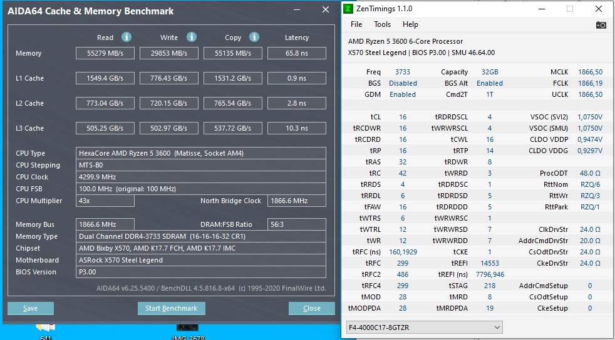
Task: Open the File menu in ZenTimings
Action: click(356, 24)
